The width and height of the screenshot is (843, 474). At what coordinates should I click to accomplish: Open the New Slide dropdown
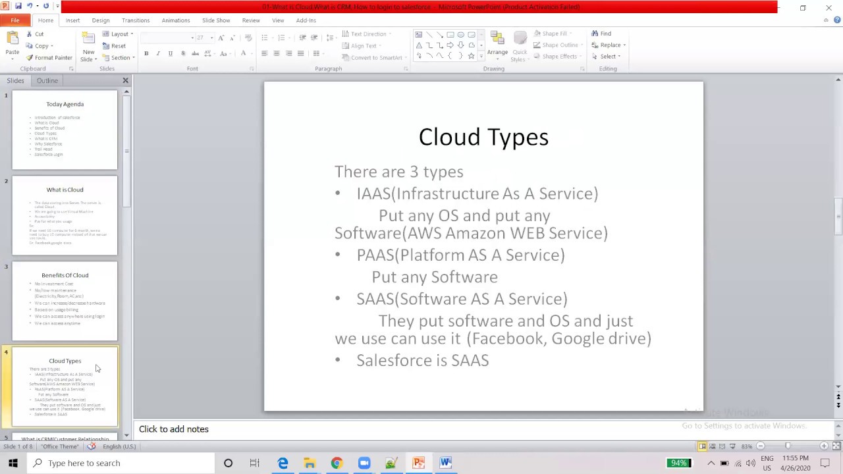click(88, 55)
